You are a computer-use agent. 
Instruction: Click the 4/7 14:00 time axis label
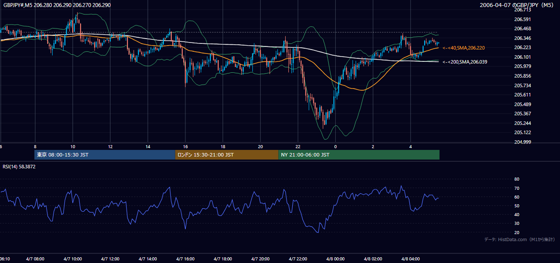pos(148,259)
